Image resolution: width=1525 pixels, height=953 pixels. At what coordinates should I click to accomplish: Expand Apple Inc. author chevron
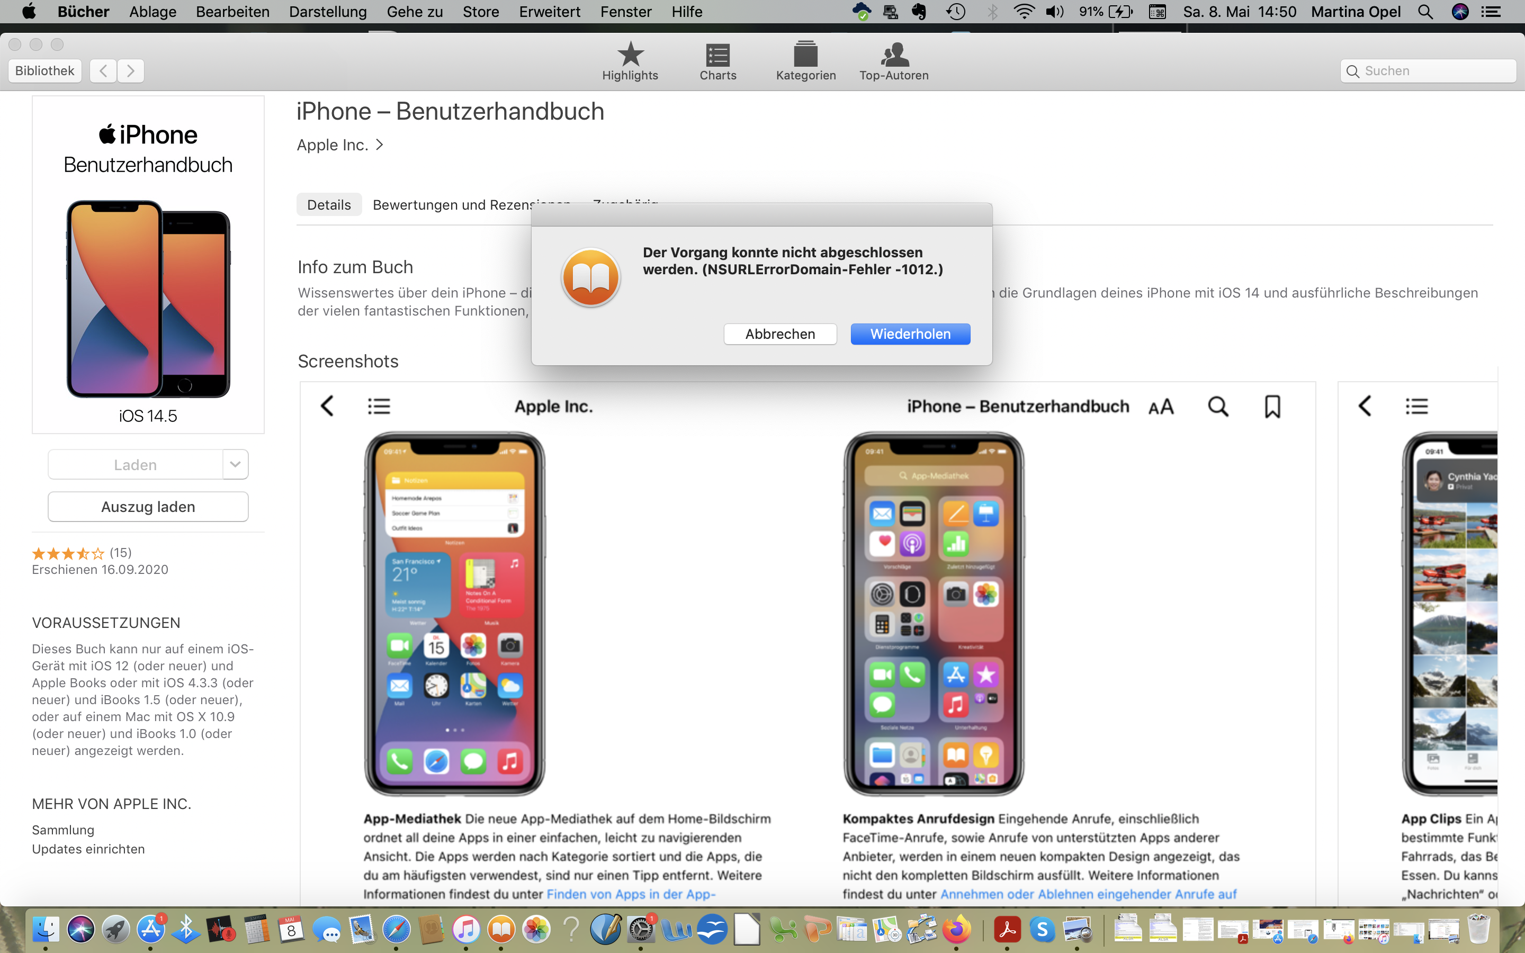379,145
